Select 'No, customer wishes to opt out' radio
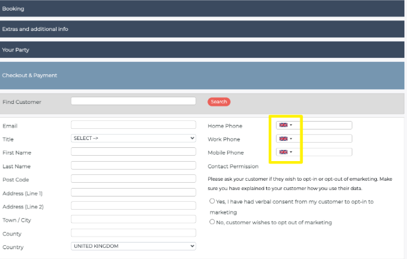 click(x=212, y=222)
